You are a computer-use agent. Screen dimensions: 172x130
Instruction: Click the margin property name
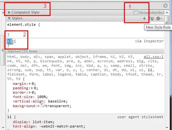click(19, 84)
